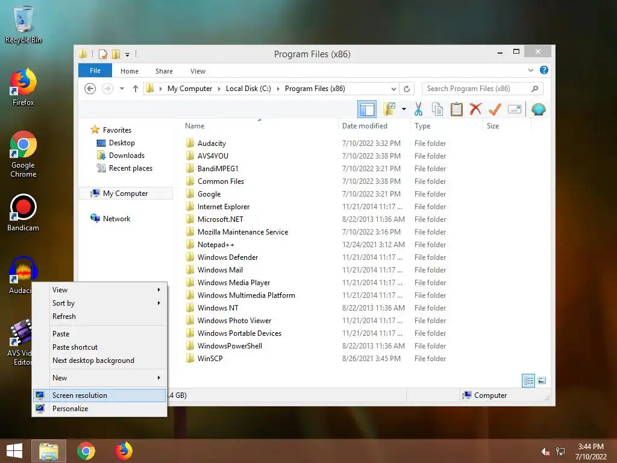Click the quick access Properties icon
Viewport: 617px width, 463px height.
pyautogui.click(x=103, y=54)
